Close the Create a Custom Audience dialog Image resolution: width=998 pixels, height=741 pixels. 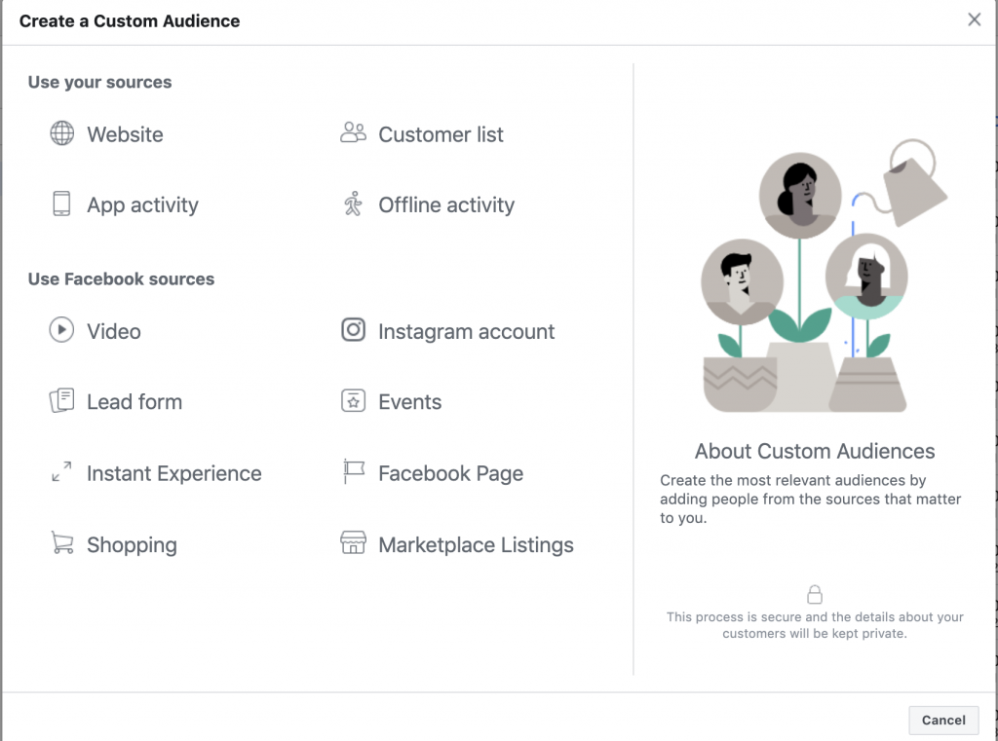[974, 19]
